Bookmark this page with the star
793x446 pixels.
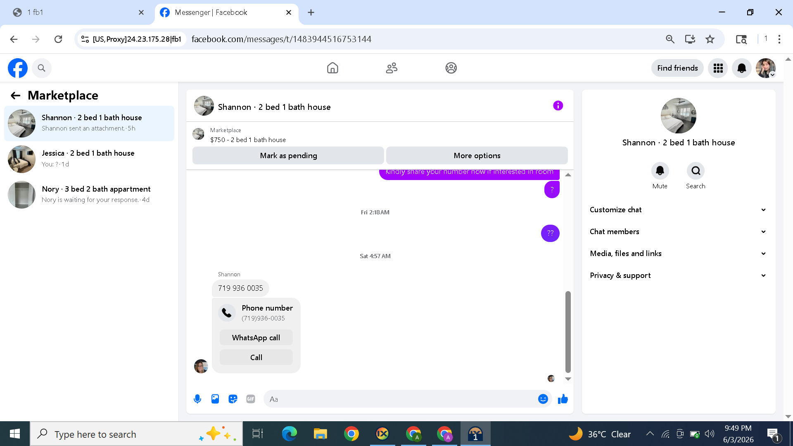(710, 39)
